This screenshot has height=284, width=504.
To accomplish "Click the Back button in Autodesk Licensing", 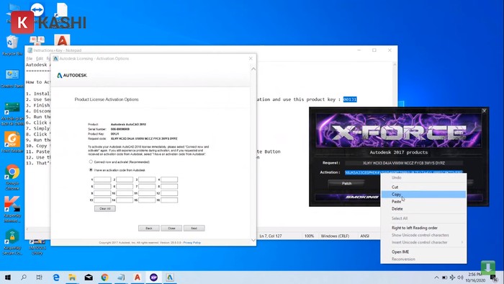I will (149, 228).
